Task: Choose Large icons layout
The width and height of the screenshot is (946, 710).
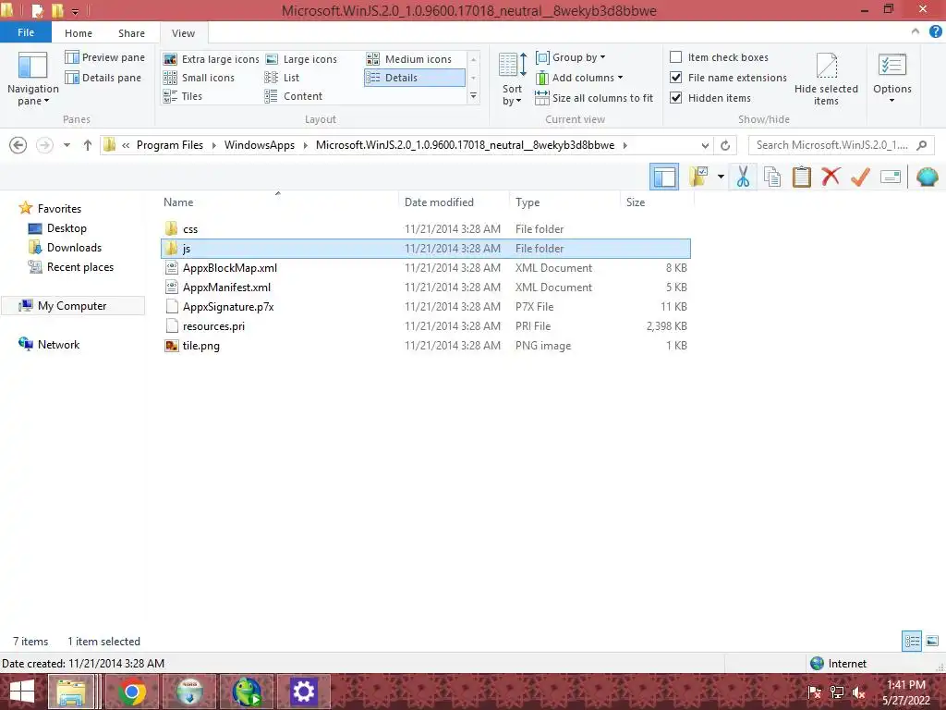Action: click(x=301, y=59)
